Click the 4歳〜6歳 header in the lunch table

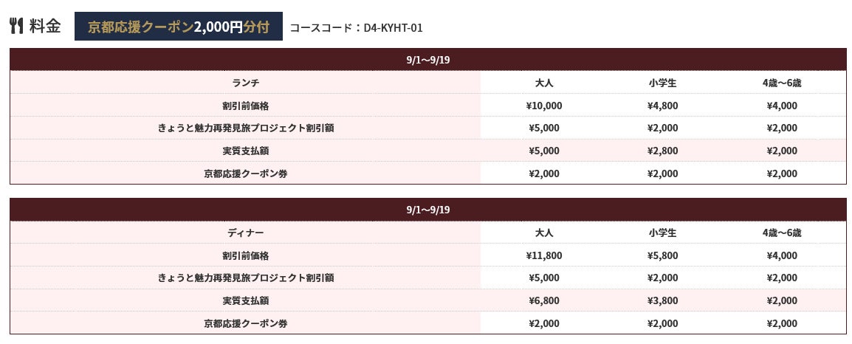782,83
